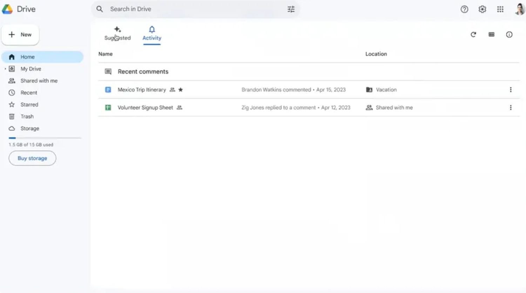Switch to the Suggested tab

[x=117, y=34]
